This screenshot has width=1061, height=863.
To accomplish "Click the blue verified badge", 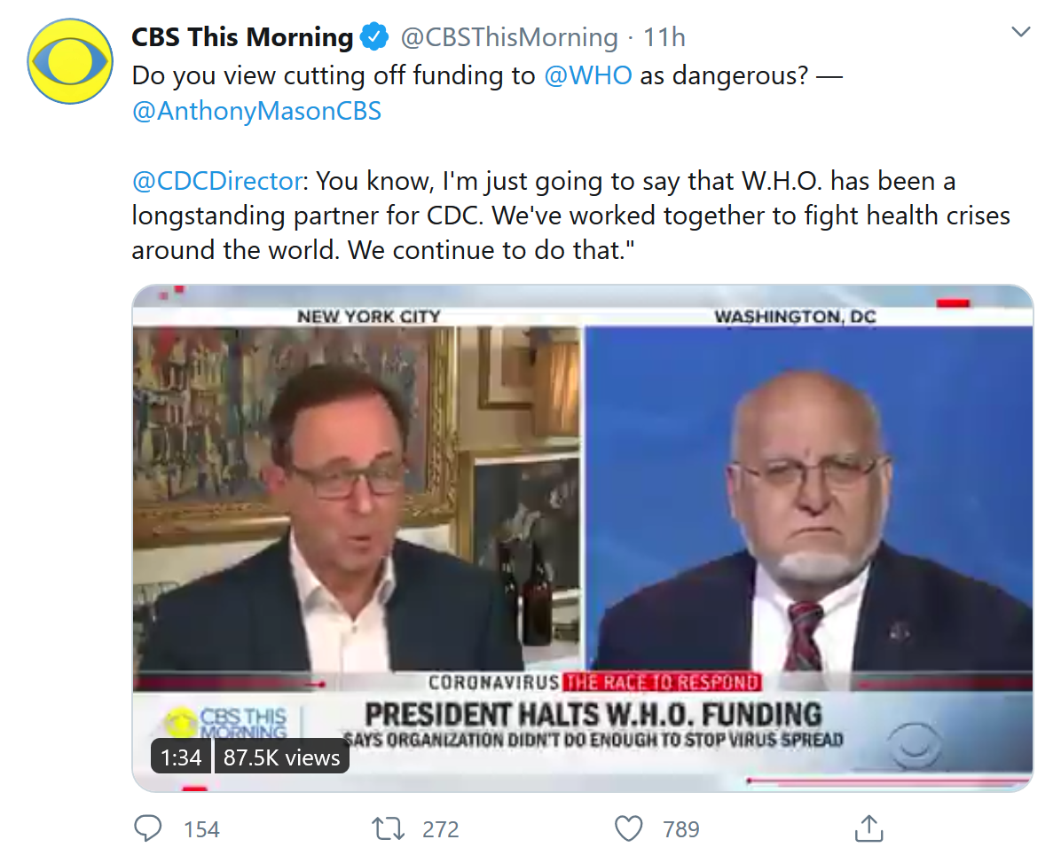I will pyautogui.click(x=374, y=37).
